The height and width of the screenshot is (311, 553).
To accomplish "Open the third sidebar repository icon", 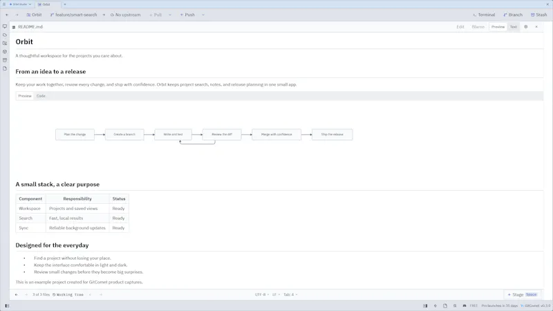I will coord(5,44).
